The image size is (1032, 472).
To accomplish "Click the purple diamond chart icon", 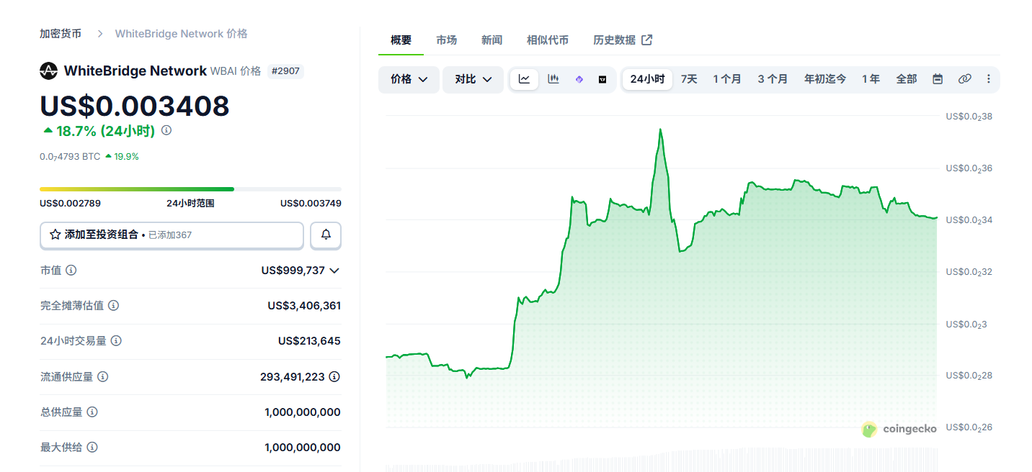I will (579, 79).
